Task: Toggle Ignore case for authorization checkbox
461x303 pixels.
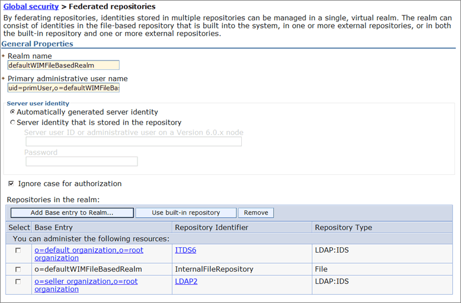Action: coord(11,184)
